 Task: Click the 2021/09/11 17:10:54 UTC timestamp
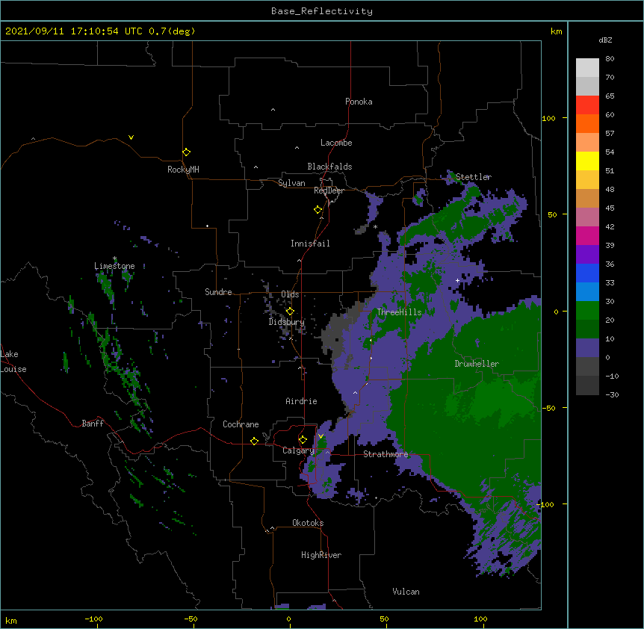click(x=74, y=31)
